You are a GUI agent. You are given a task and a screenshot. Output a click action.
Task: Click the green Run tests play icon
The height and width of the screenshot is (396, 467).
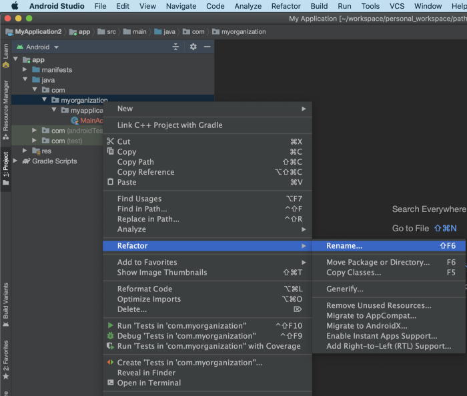111,326
